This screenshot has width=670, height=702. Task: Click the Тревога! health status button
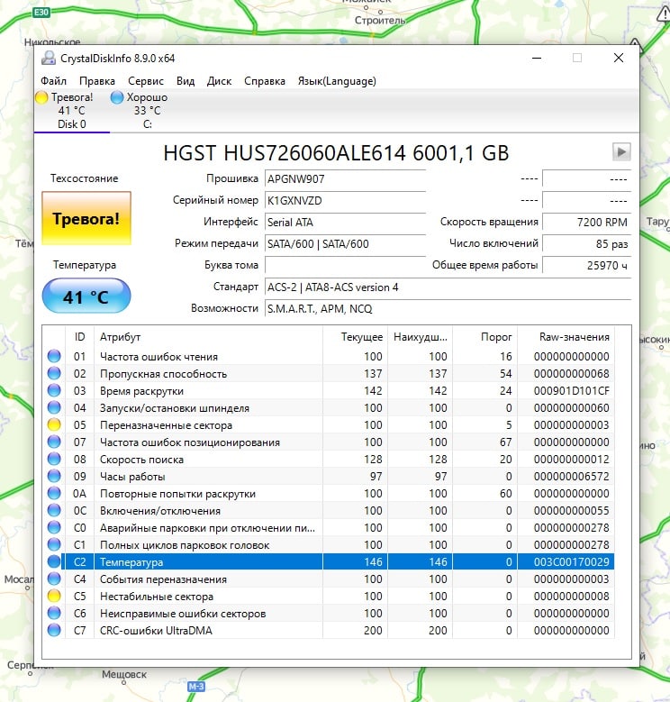click(86, 218)
